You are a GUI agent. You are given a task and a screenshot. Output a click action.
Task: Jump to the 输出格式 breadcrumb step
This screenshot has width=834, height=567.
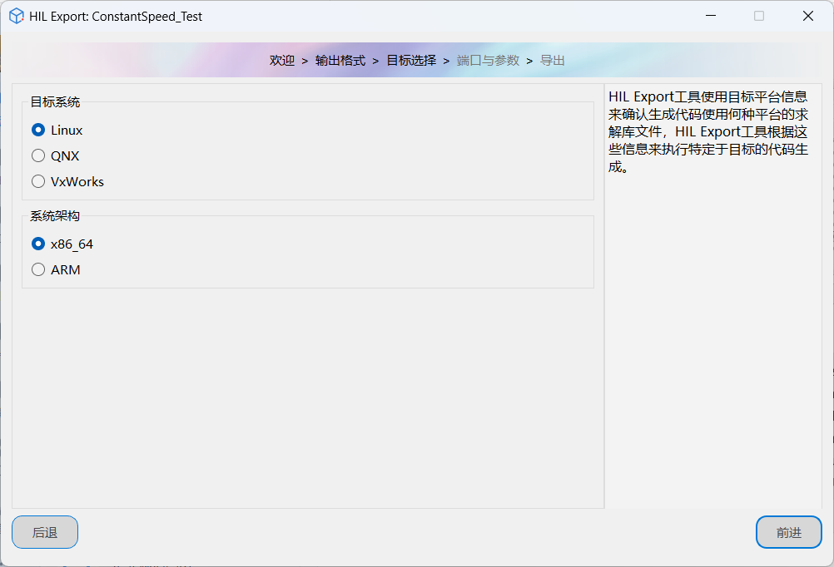click(340, 61)
